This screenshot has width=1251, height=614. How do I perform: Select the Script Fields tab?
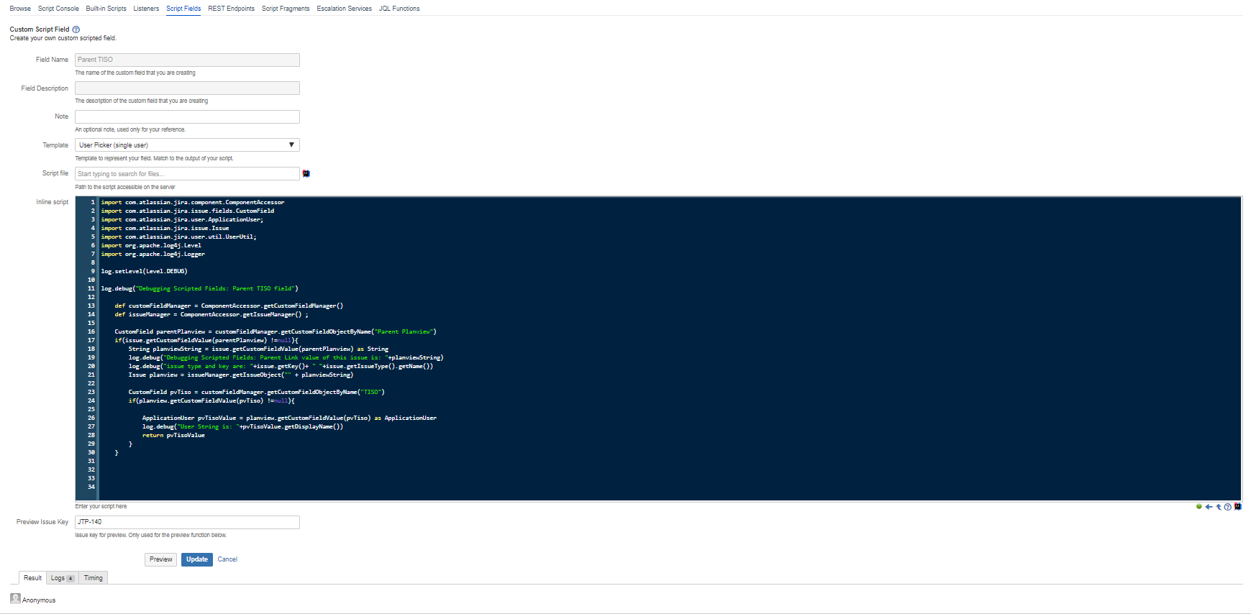point(183,9)
